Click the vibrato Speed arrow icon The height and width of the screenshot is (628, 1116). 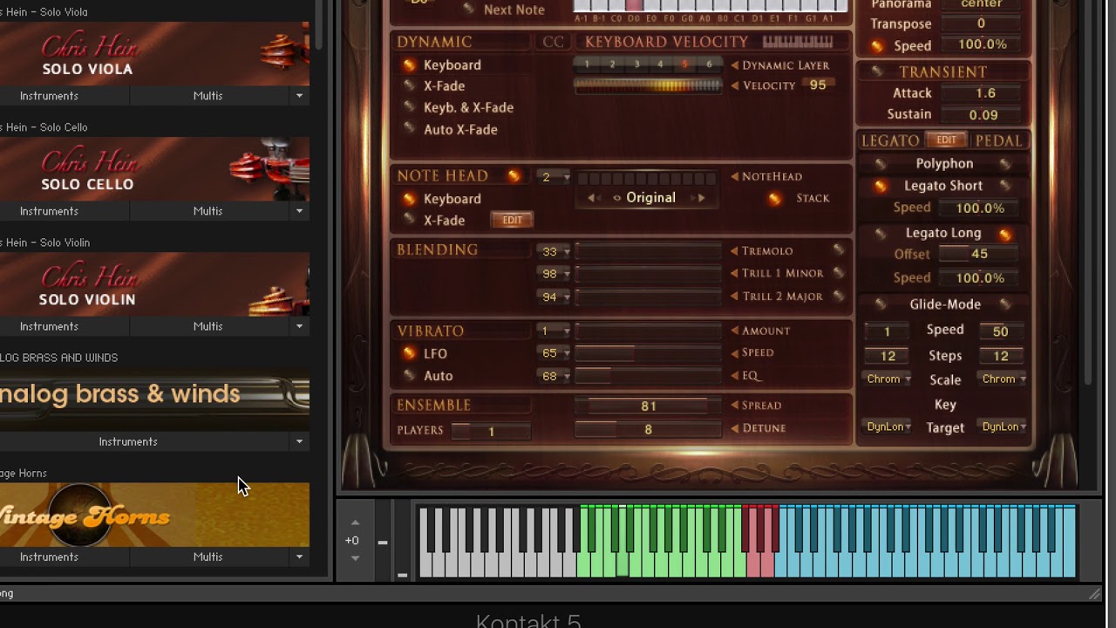coord(734,352)
